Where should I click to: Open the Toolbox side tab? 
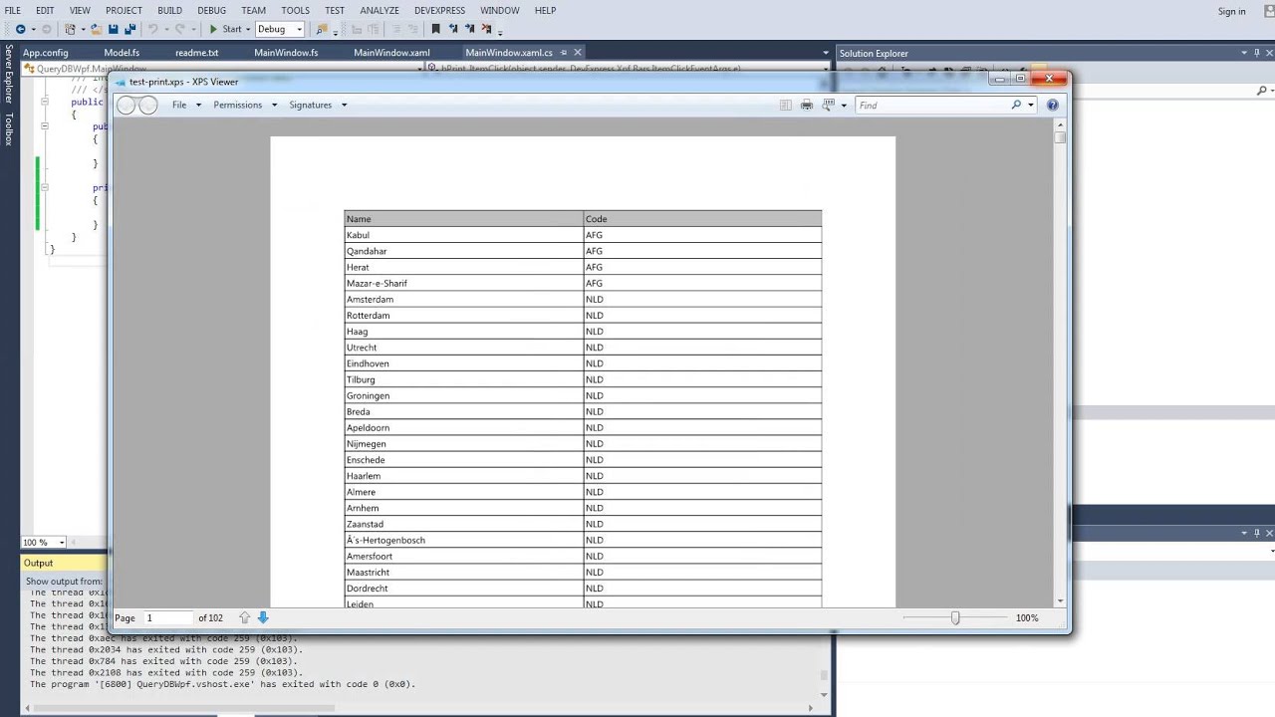point(8,129)
